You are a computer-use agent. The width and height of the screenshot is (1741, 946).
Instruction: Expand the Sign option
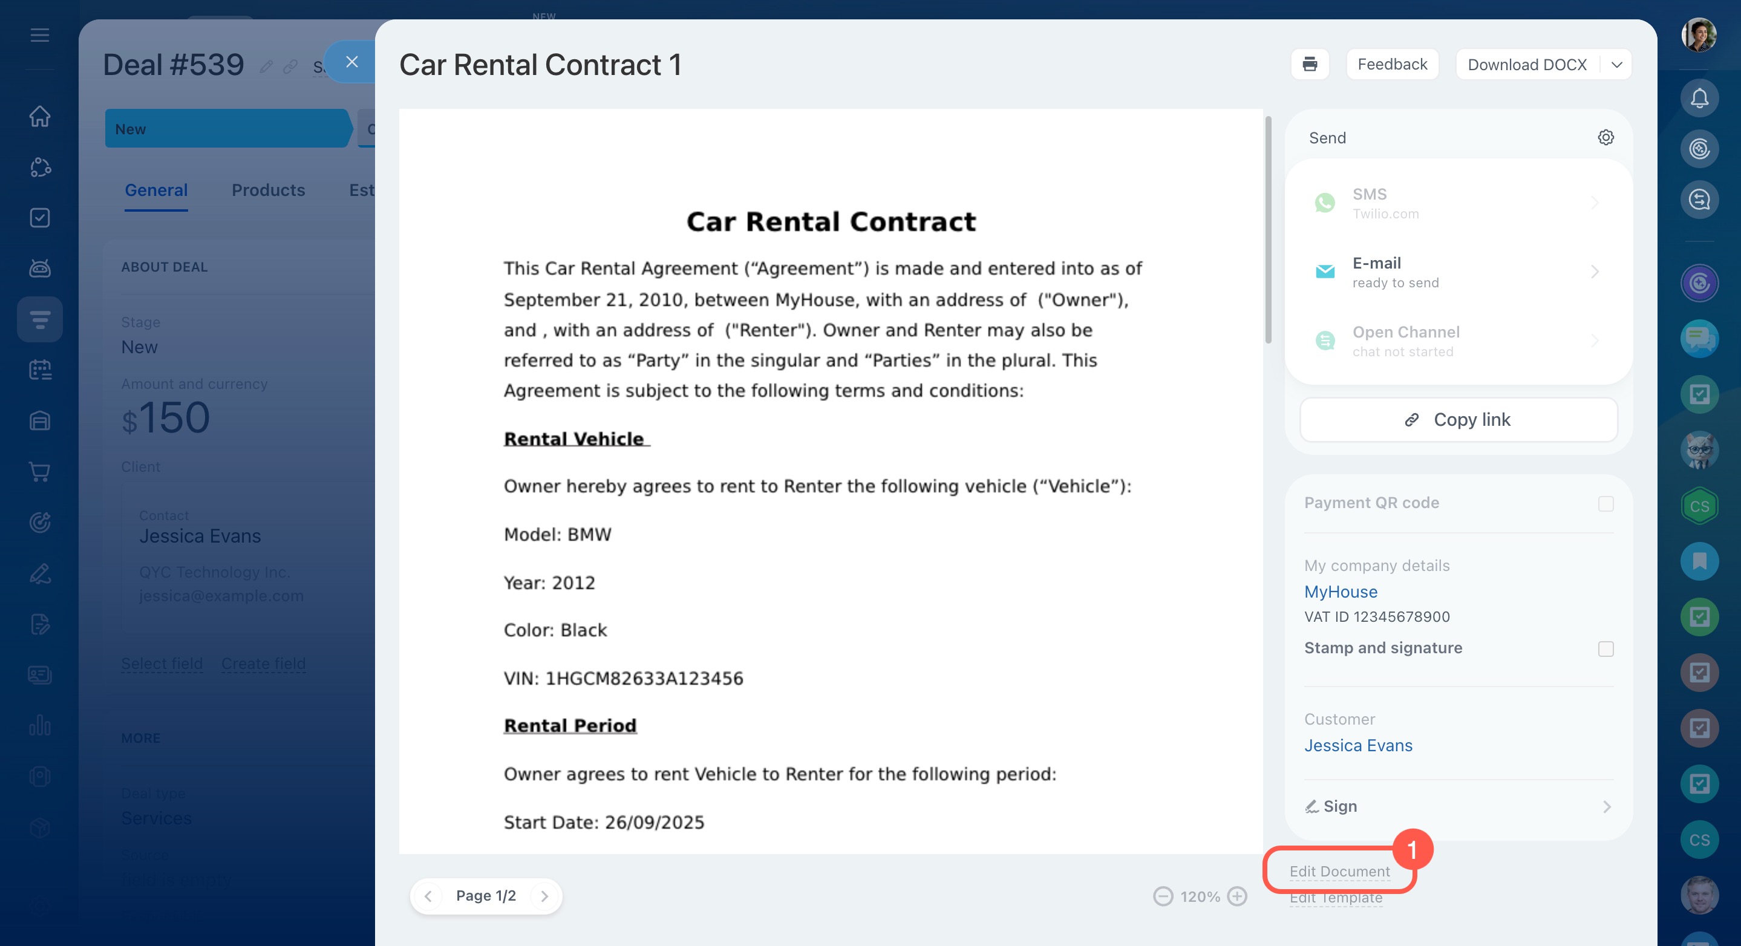[x=1458, y=806]
